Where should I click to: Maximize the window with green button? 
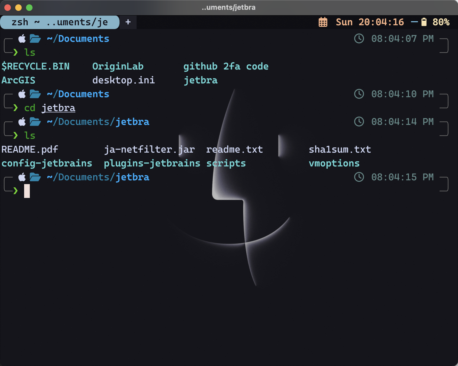[x=29, y=8]
